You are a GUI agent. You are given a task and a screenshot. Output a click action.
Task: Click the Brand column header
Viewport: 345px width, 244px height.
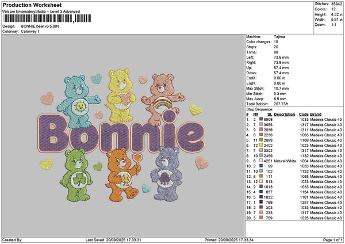click(x=316, y=114)
